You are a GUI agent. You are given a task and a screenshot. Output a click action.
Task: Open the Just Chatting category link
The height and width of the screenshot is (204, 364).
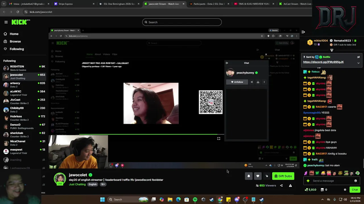(77, 184)
